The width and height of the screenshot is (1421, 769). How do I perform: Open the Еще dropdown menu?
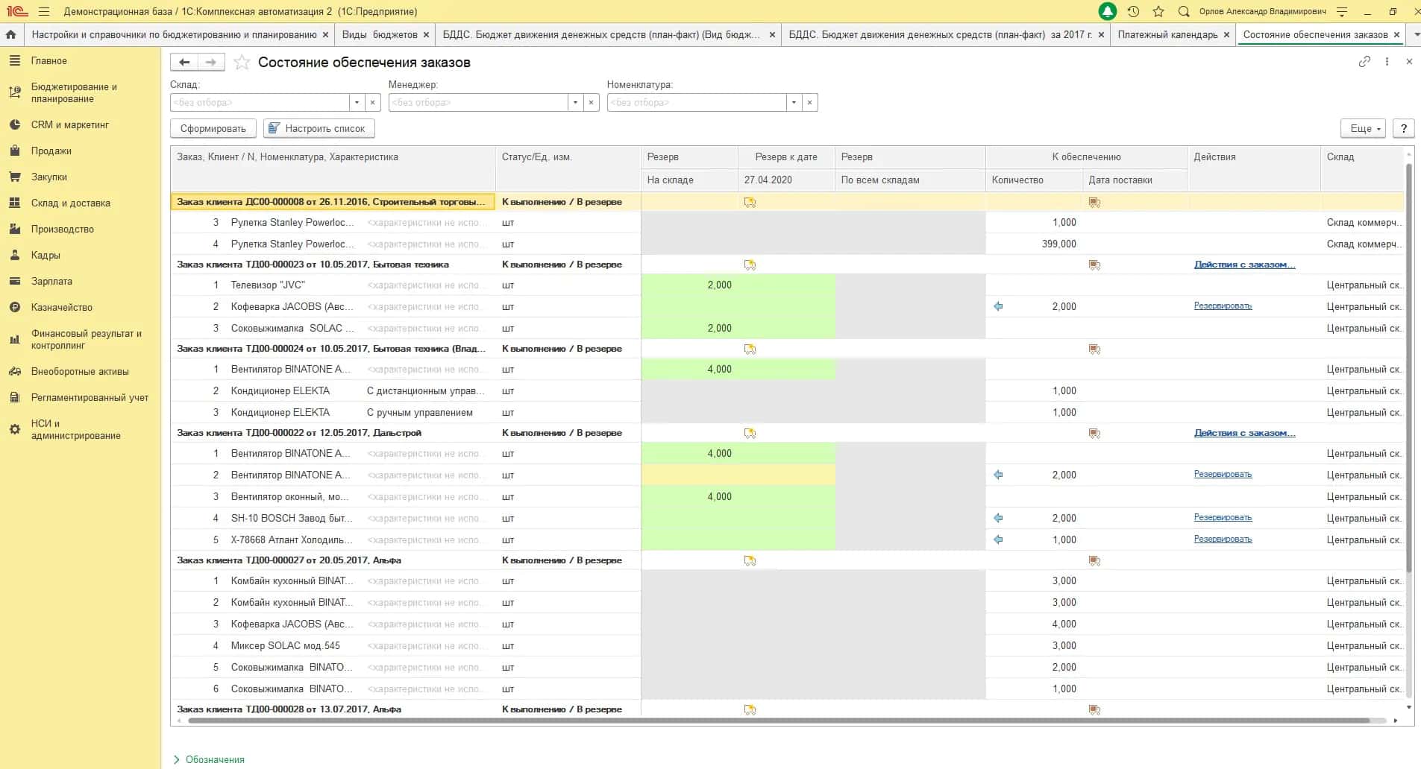click(x=1363, y=128)
